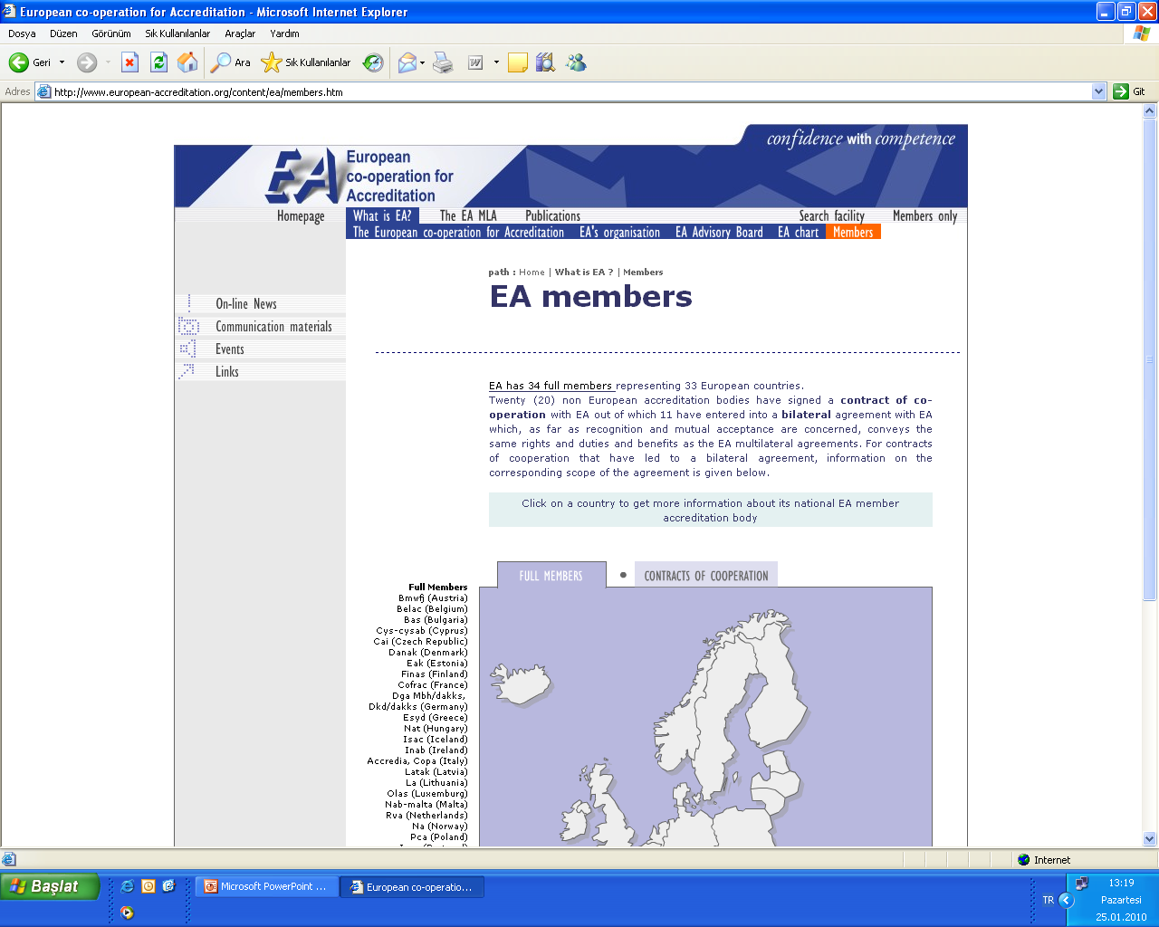1159x927 pixels.
Task: Select the Publications tab
Action: tap(552, 216)
